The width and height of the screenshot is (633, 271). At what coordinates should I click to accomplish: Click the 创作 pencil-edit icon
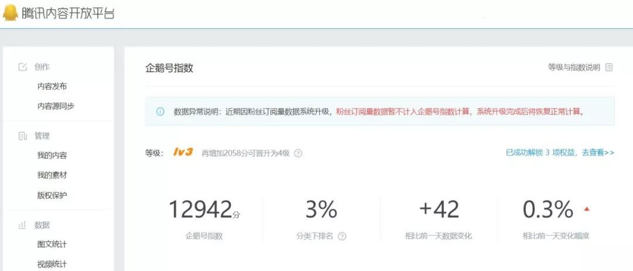[23, 67]
